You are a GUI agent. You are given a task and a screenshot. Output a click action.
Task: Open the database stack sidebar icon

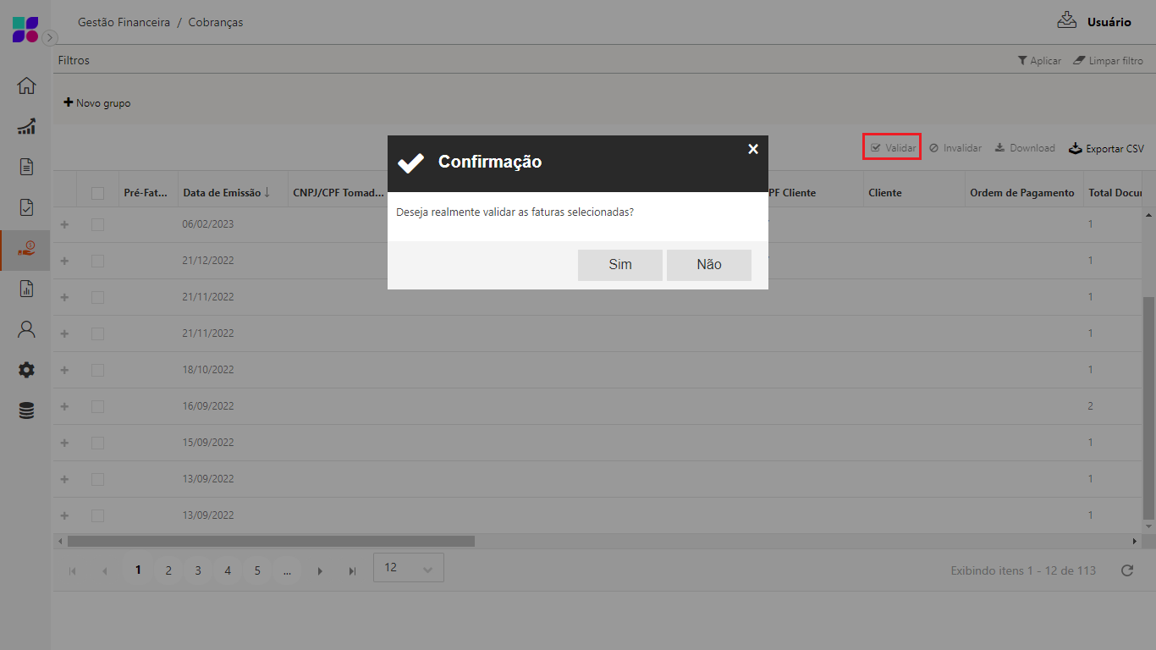point(26,410)
